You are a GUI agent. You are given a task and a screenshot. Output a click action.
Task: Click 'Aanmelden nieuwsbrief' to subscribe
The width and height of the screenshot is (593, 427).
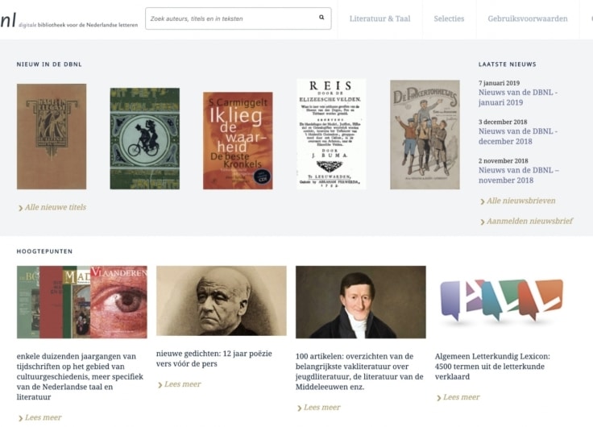tap(529, 221)
